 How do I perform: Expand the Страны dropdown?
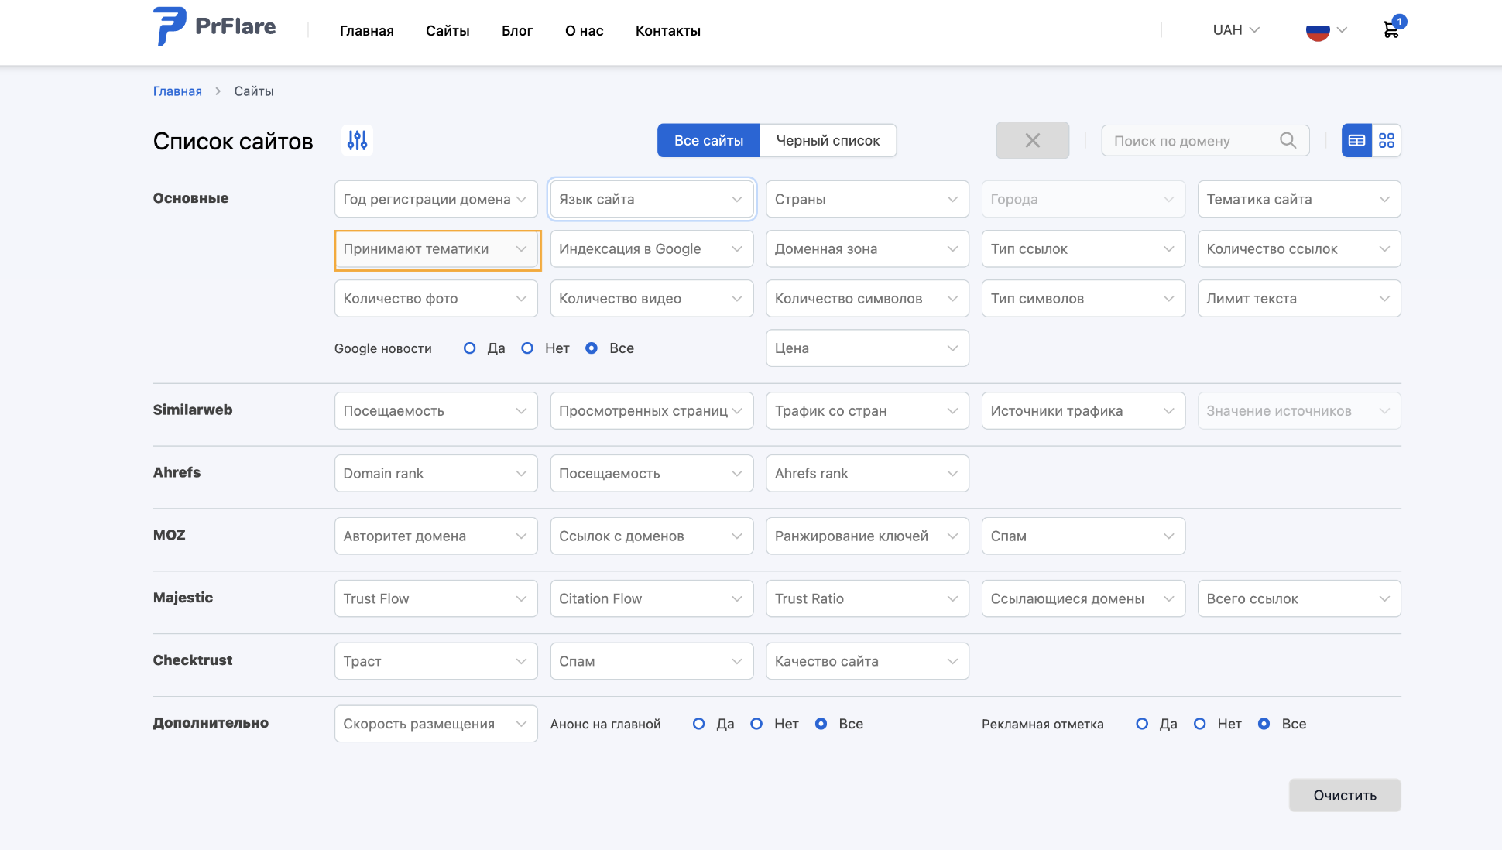click(867, 199)
